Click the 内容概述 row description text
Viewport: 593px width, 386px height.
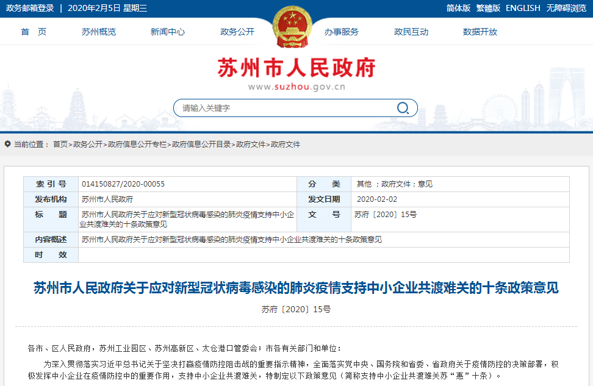[x=231, y=240]
